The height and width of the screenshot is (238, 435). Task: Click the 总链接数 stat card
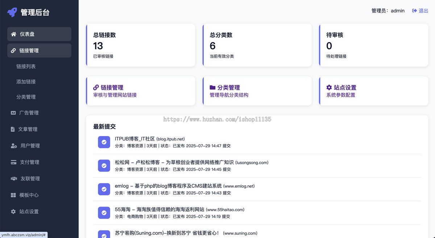point(141,45)
